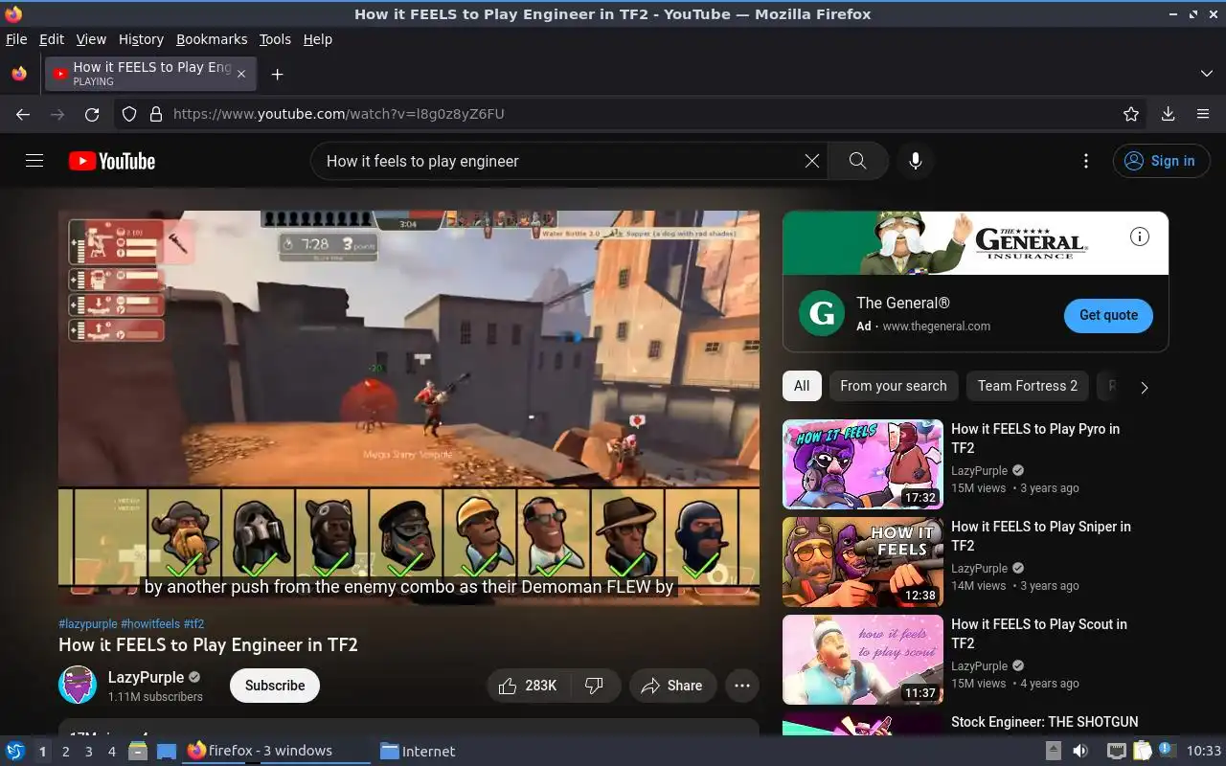The image size is (1226, 766).
Task: Clear the search box with X
Action: 812,161
